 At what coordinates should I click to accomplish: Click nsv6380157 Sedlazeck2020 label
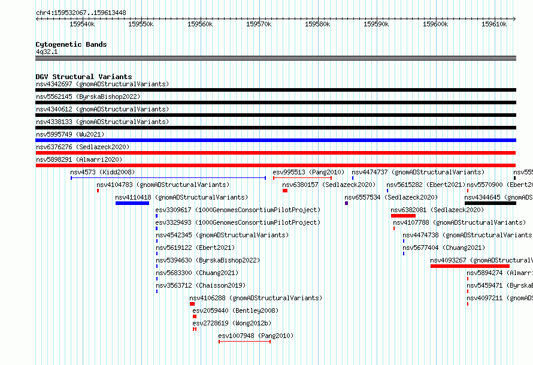[329, 185]
